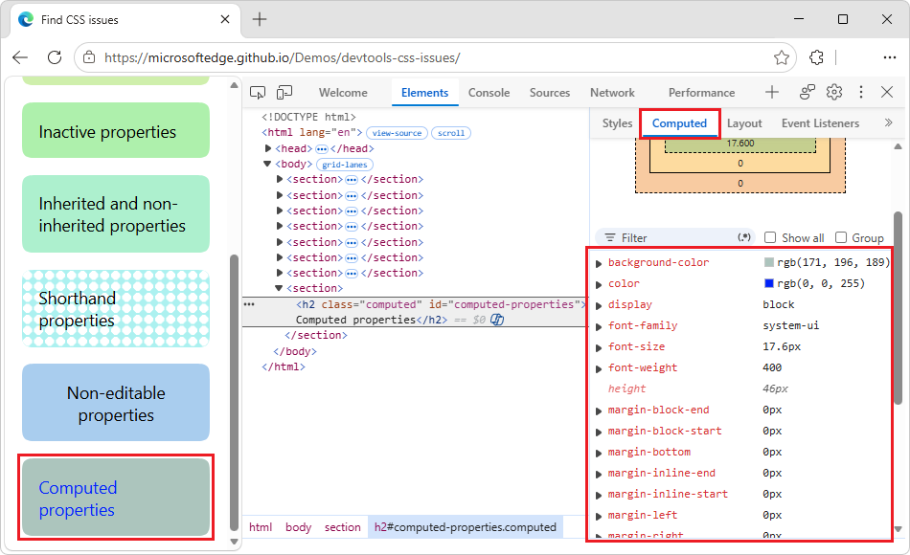Enable the Show all checkbox

[770, 237]
